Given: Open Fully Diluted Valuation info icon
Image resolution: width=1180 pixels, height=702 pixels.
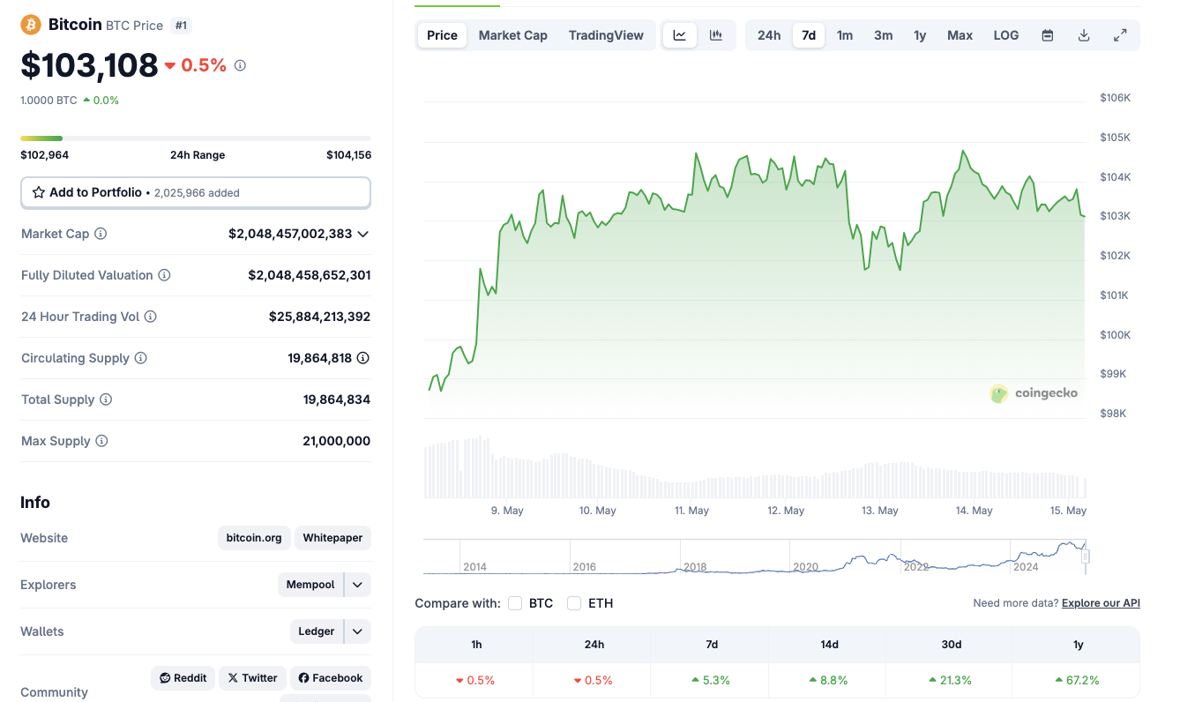Looking at the screenshot, I should [x=164, y=275].
